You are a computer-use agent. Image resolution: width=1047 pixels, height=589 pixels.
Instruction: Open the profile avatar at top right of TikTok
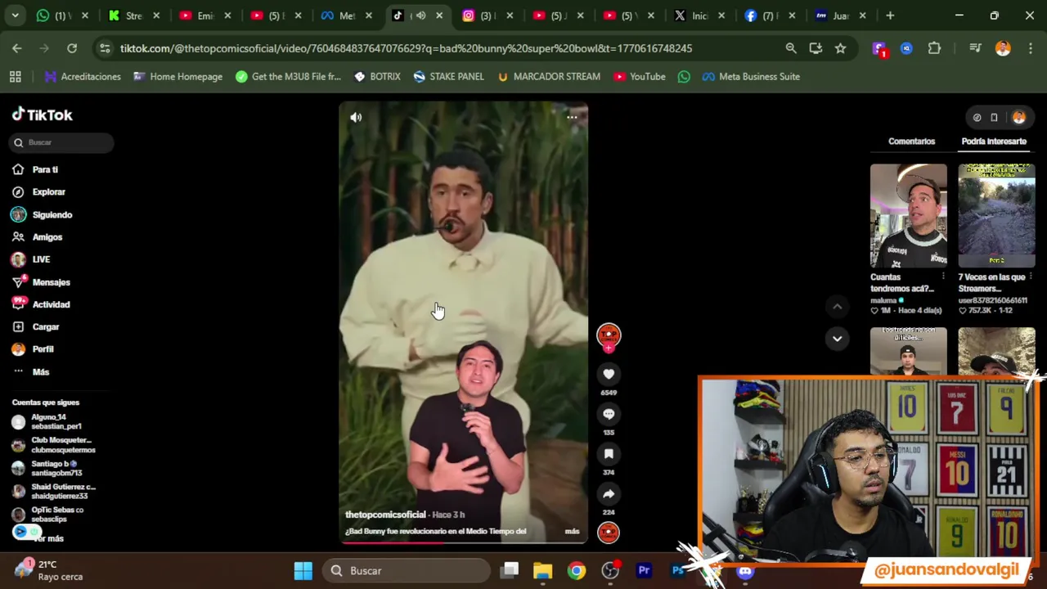point(1018,117)
